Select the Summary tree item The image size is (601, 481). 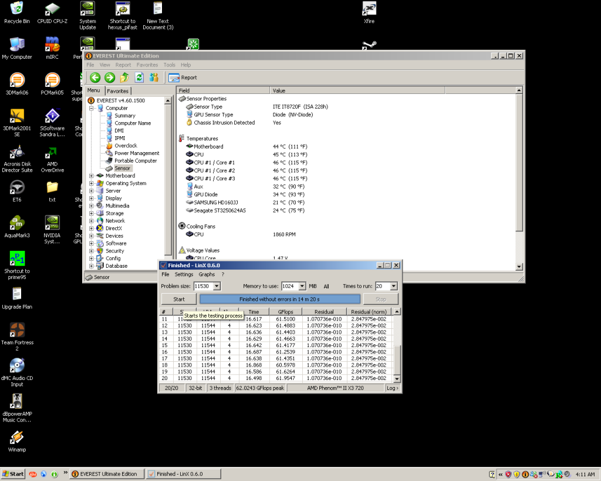pos(125,116)
